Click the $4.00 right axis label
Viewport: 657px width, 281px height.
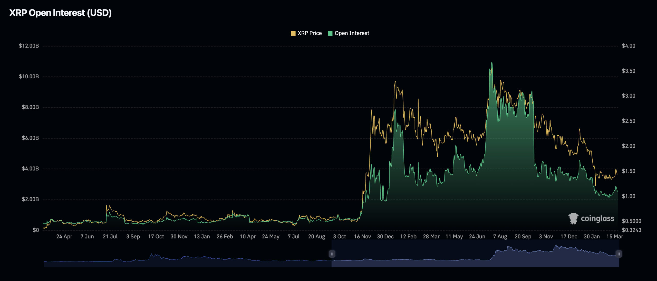coord(629,46)
